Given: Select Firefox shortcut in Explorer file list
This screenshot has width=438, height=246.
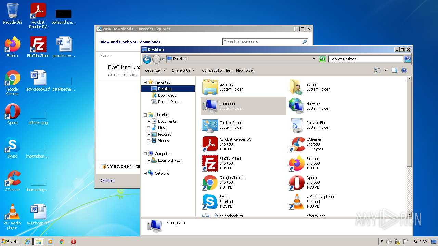Looking at the screenshot, I should point(330,163).
